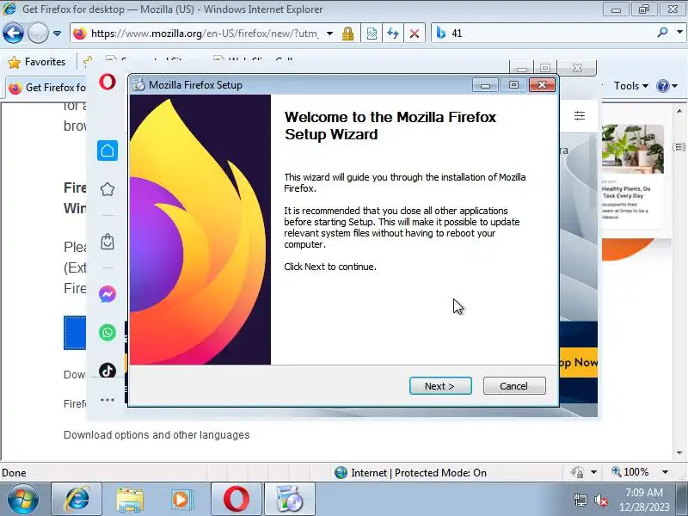Click the taskbar clock 7:09 AM

(643, 492)
